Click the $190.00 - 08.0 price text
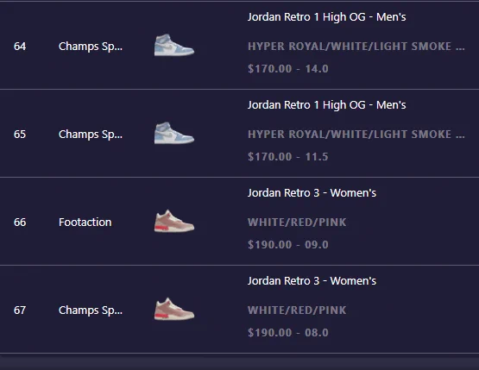 pos(288,332)
